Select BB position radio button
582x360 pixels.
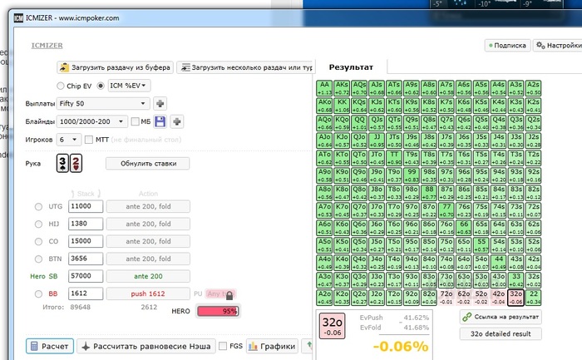(x=38, y=294)
